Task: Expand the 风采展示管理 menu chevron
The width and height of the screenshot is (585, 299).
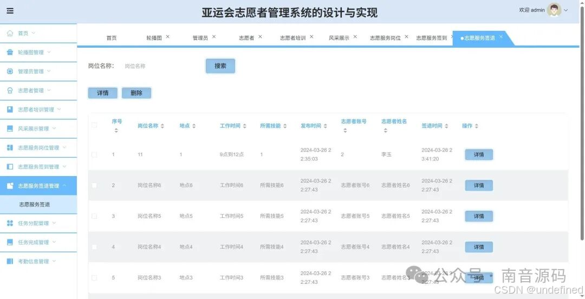Action: pyautogui.click(x=54, y=128)
